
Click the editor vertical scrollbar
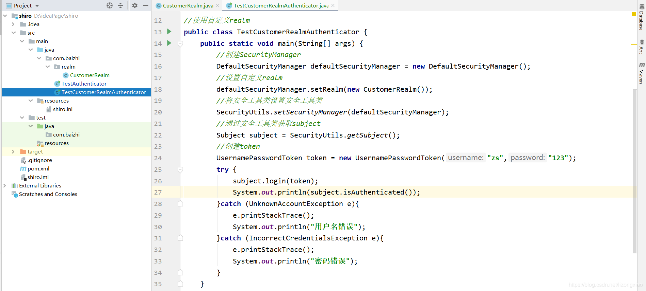pyautogui.click(x=634, y=171)
